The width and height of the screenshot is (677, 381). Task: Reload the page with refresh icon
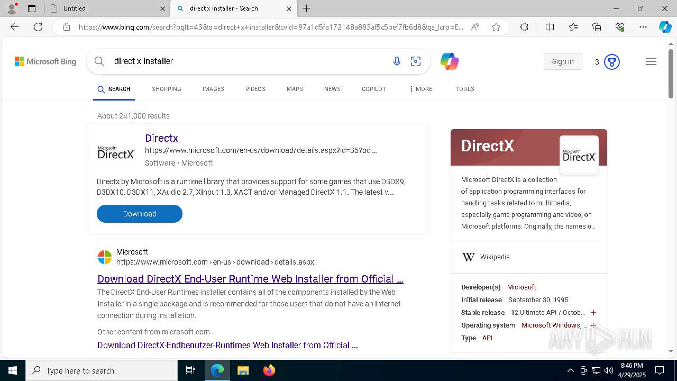(x=38, y=27)
